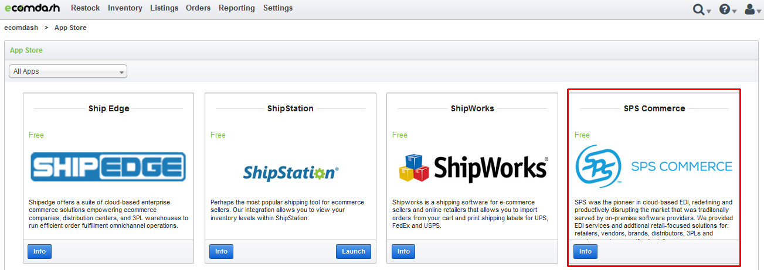The height and width of the screenshot is (270, 764).
Task: Open the Settings menu
Action: (278, 8)
